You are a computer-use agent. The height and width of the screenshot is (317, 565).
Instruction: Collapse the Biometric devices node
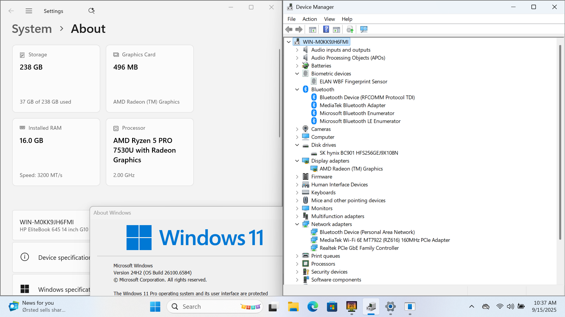point(297,74)
